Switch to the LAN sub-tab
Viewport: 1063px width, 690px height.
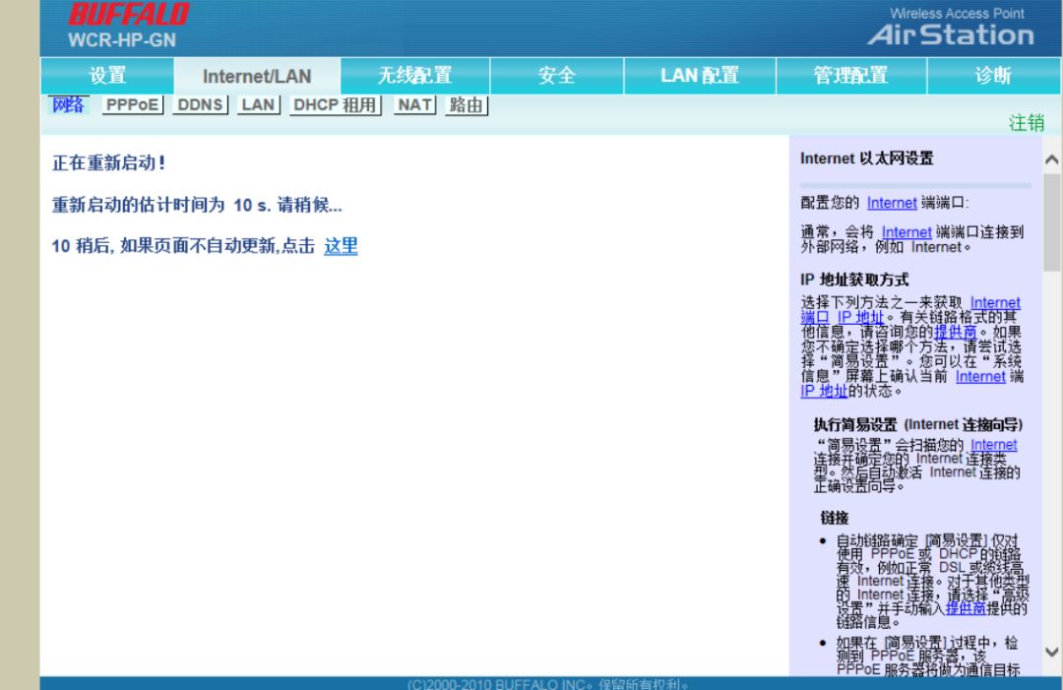click(256, 105)
